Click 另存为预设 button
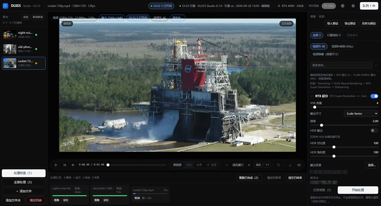 coord(369,24)
